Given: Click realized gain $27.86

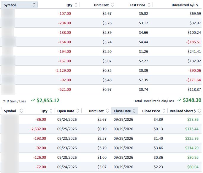Looking at the screenshot, I should tap(193, 119).
